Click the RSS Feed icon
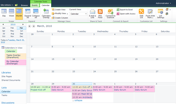Screen dimensions: 176x104 tap(100, 14)
